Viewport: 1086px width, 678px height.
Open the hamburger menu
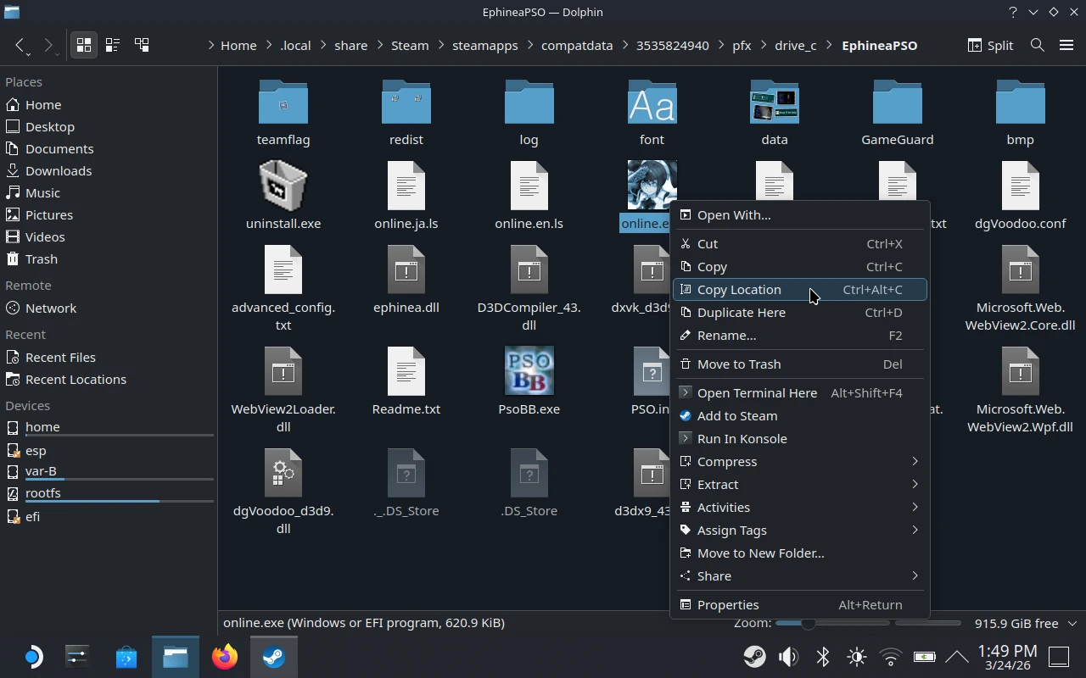pyautogui.click(x=1066, y=45)
